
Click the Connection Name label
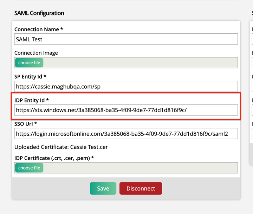point(39,29)
